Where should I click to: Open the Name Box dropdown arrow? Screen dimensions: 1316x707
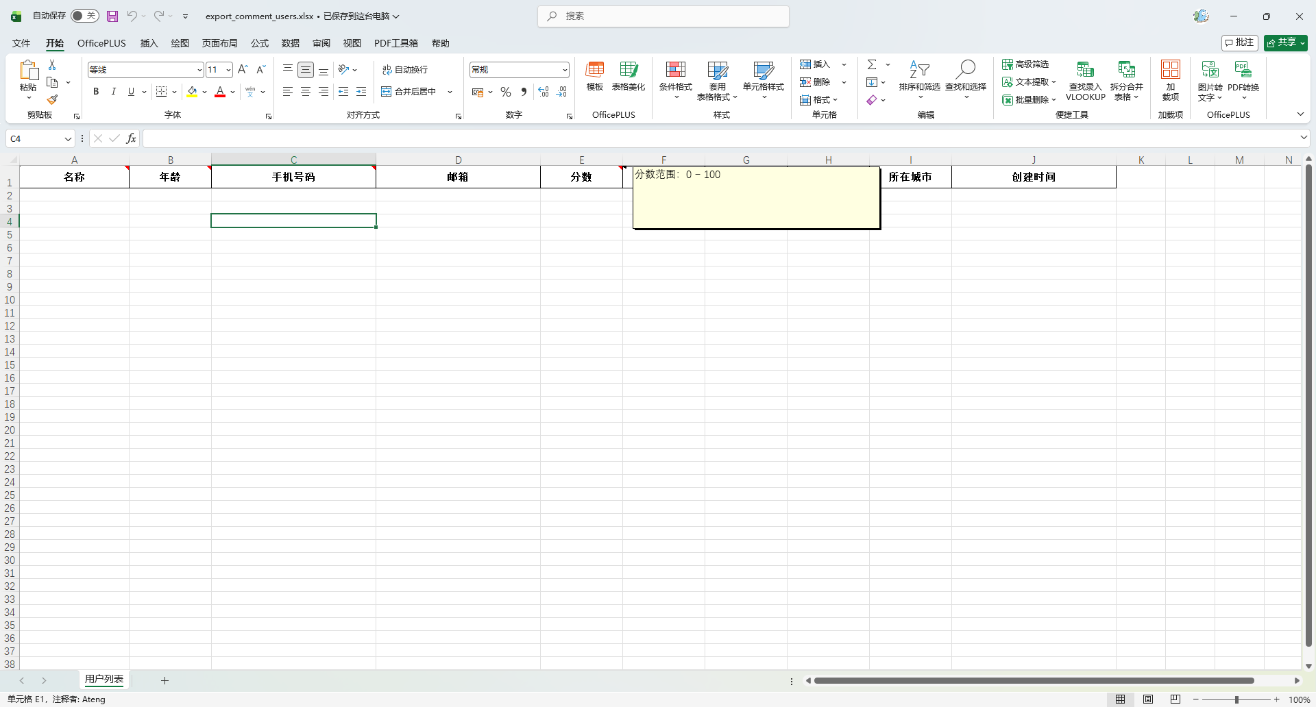coord(68,139)
